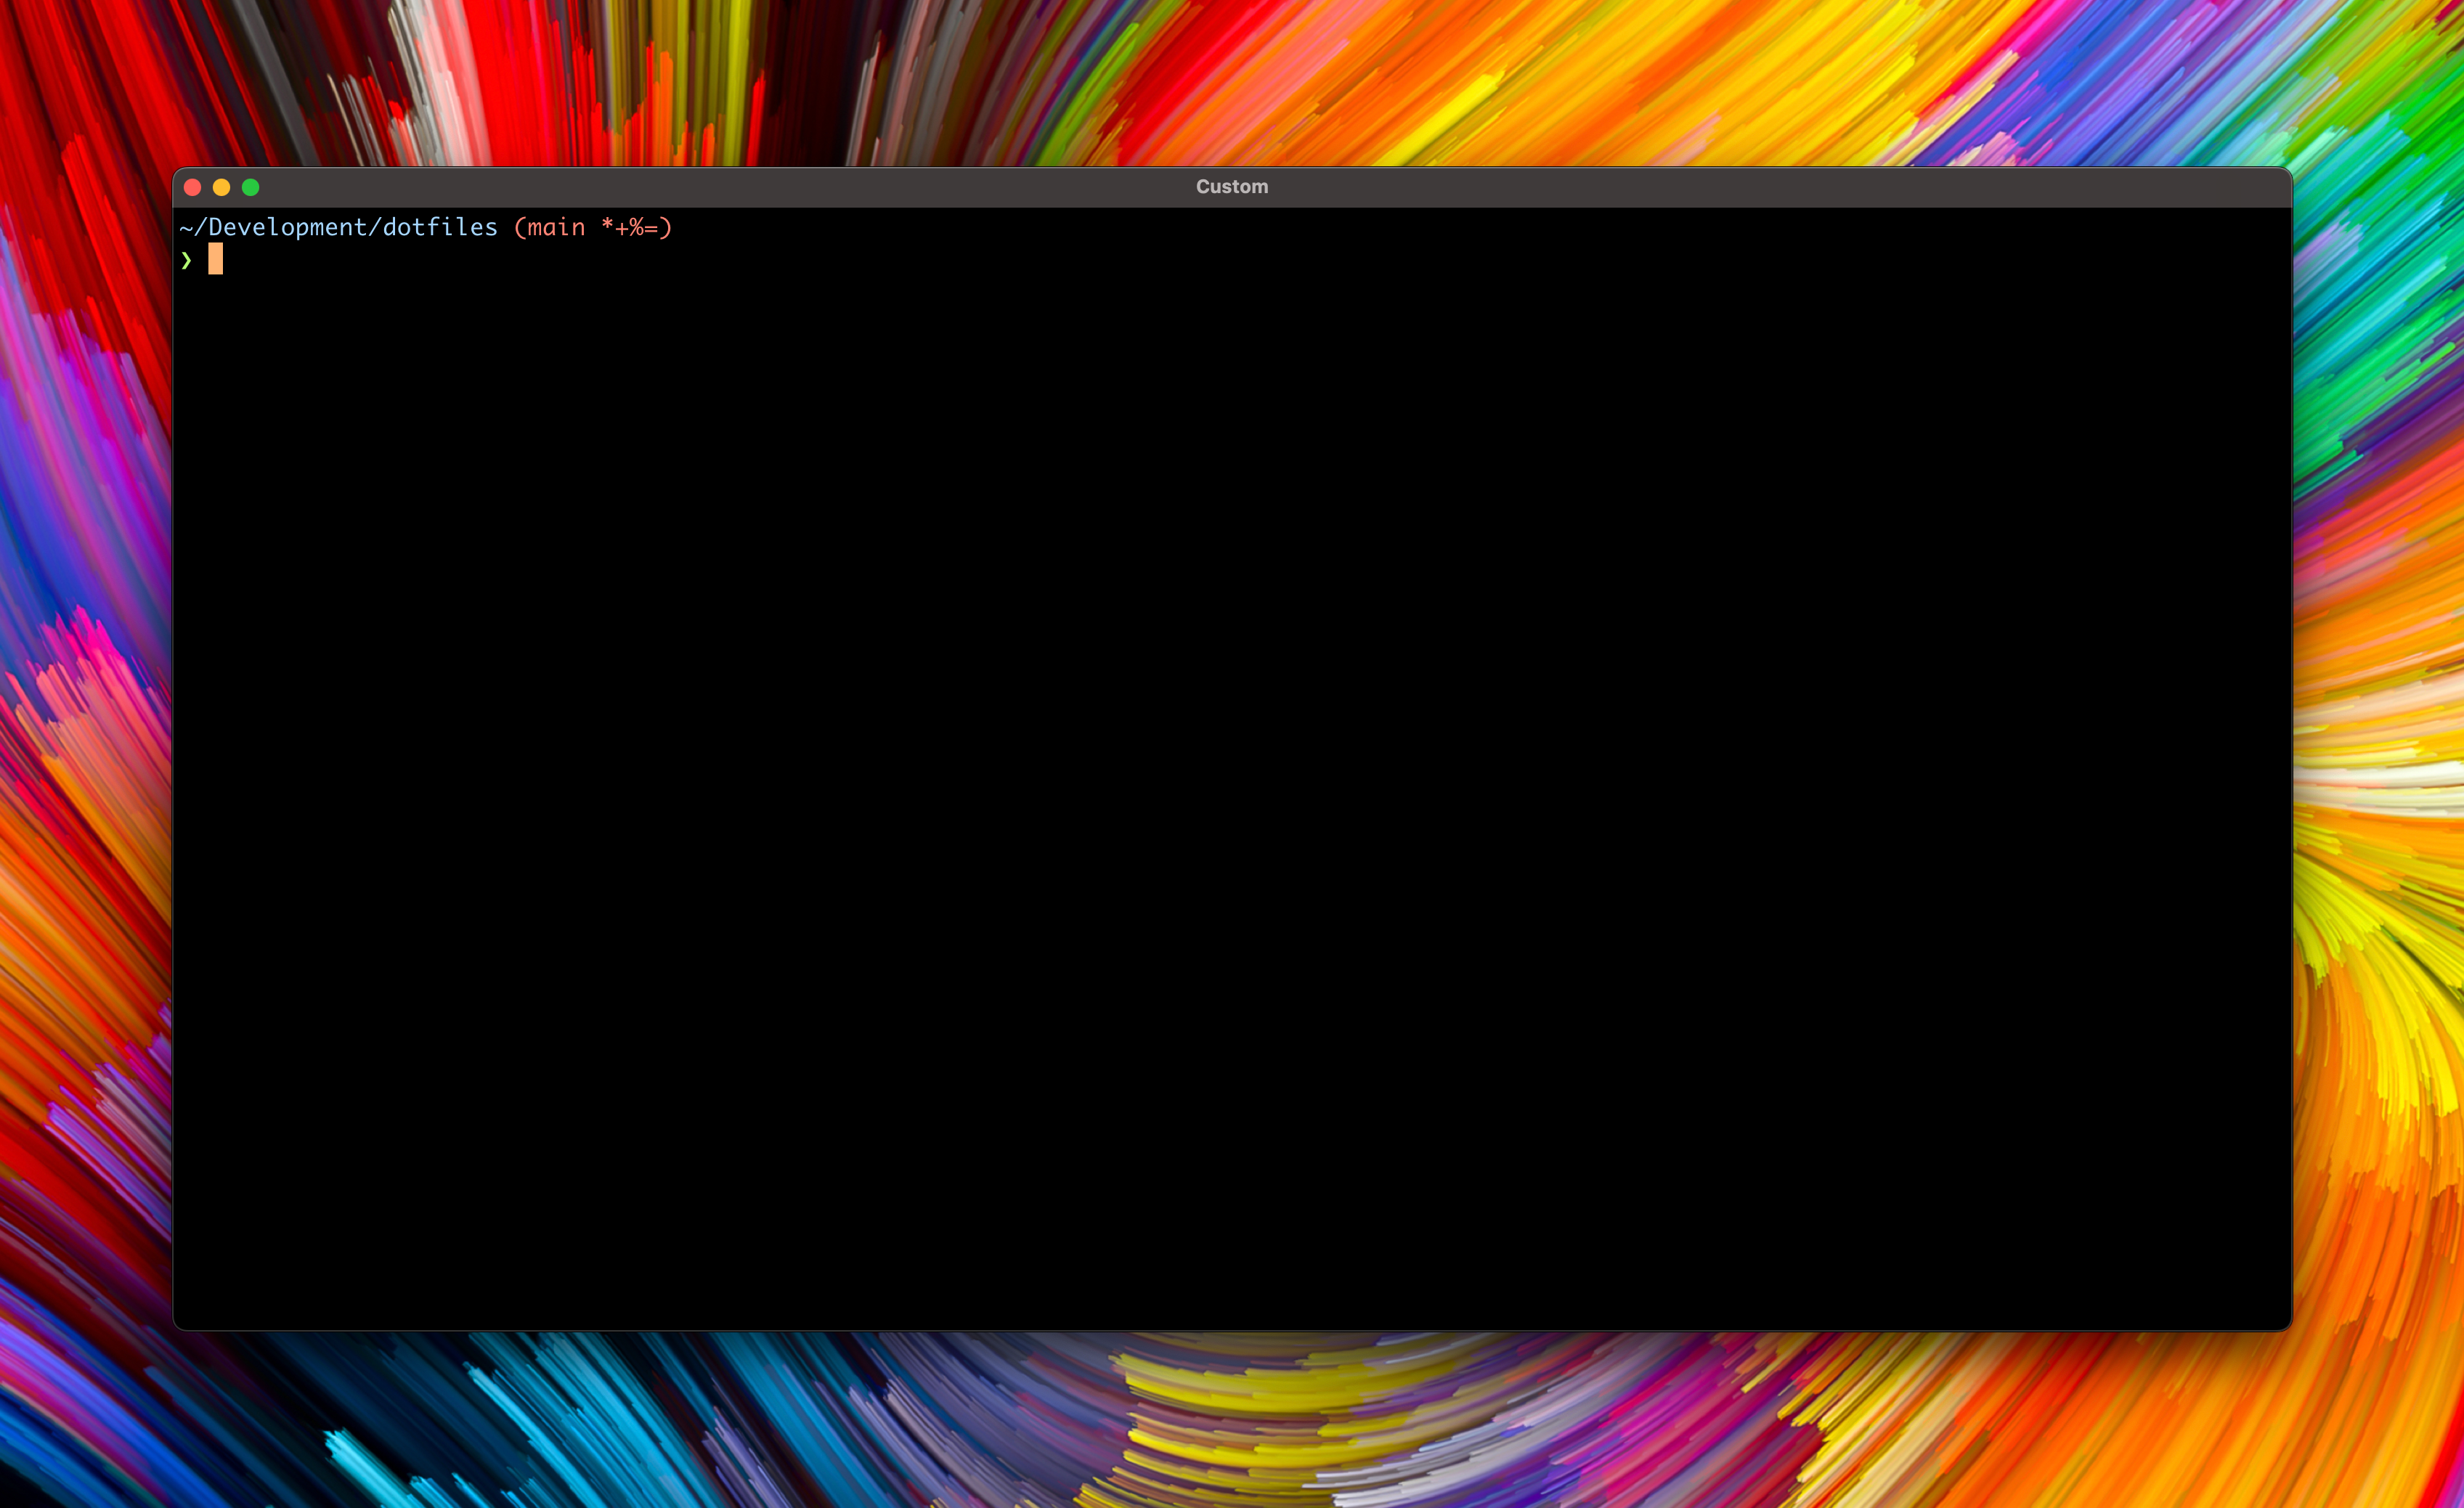Click the green prompt chevron symbol

186,260
